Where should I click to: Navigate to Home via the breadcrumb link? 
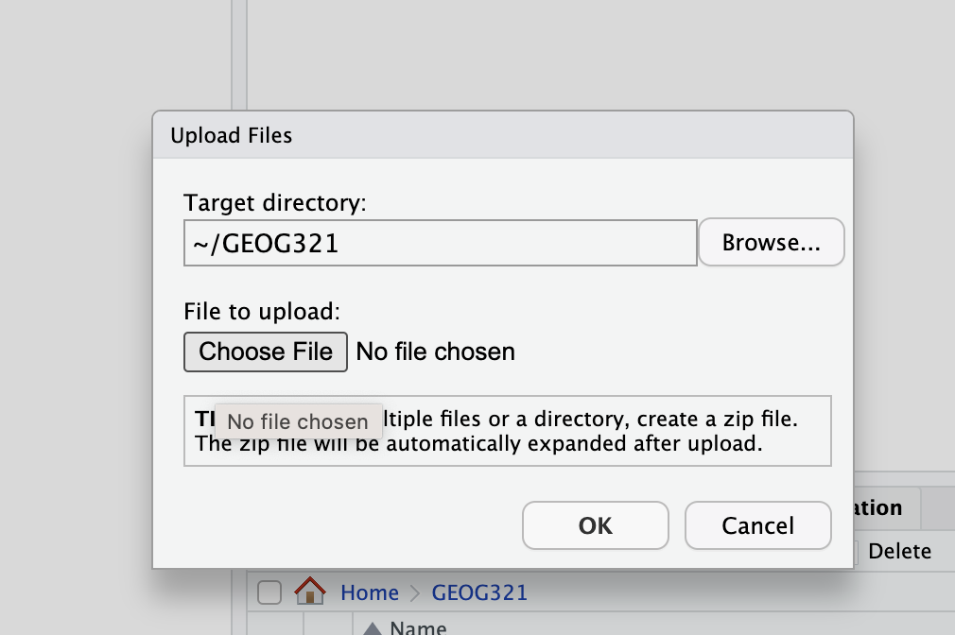coord(370,592)
